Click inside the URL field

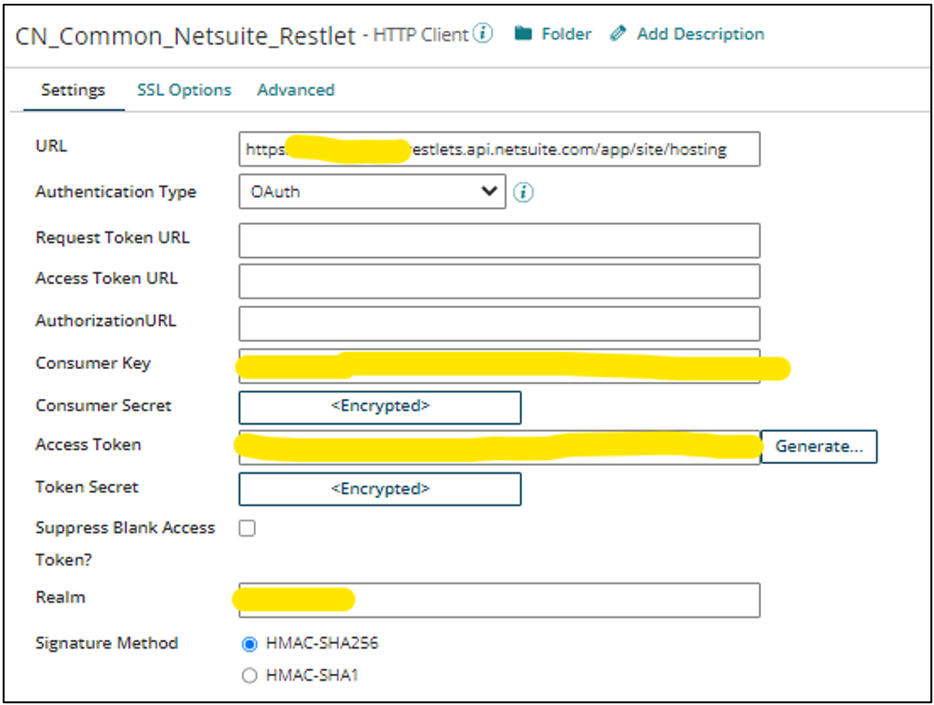tap(499, 149)
